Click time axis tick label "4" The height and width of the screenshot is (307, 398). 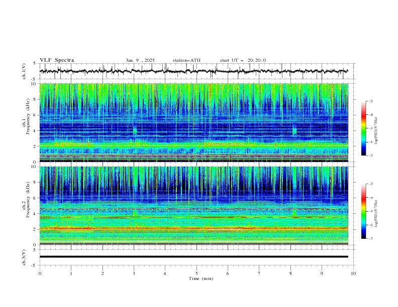click(x=165, y=273)
